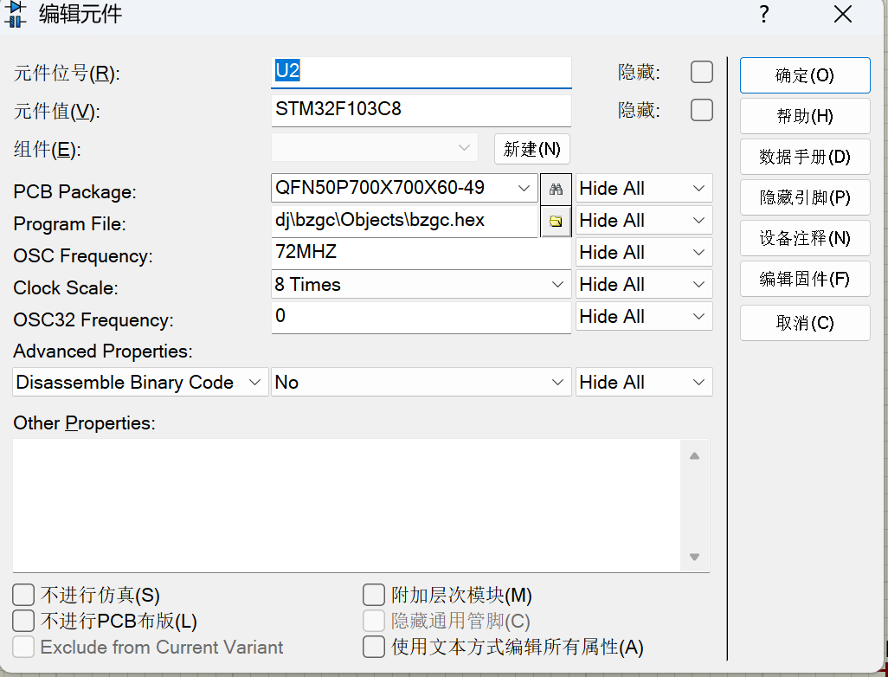Image resolution: width=888 pixels, height=677 pixels.
Task: Check 使用文本方式编辑所有属性(A)
Action: [374, 647]
